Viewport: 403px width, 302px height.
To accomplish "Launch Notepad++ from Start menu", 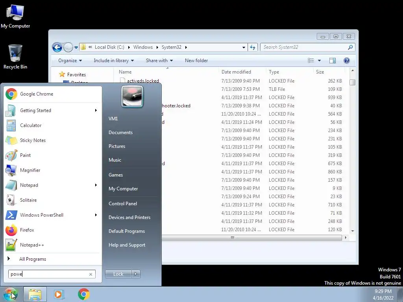I will [52, 245].
